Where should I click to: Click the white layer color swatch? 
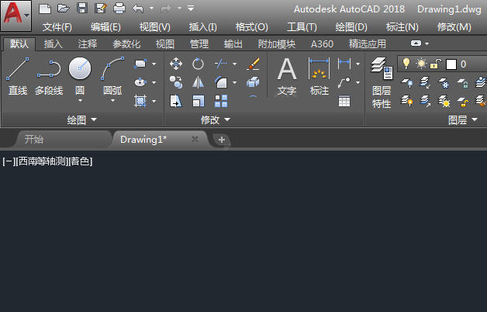click(451, 64)
